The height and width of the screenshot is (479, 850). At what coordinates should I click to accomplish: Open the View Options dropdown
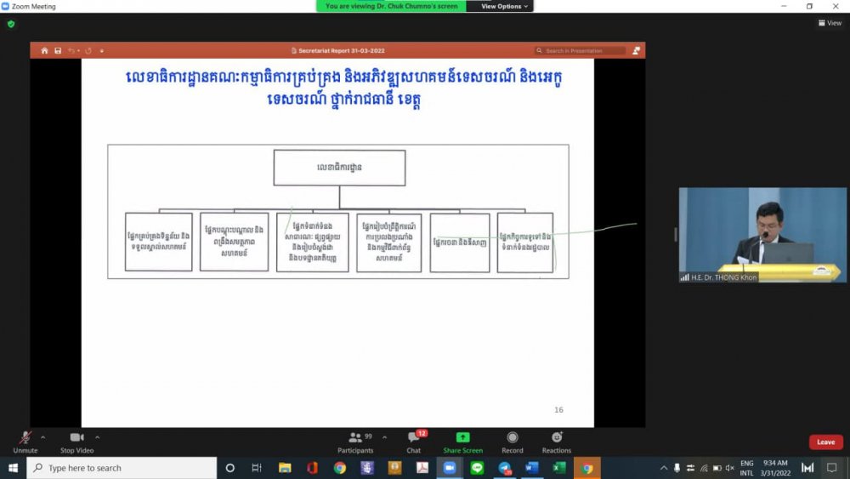pyautogui.click(x=505, y=6)
